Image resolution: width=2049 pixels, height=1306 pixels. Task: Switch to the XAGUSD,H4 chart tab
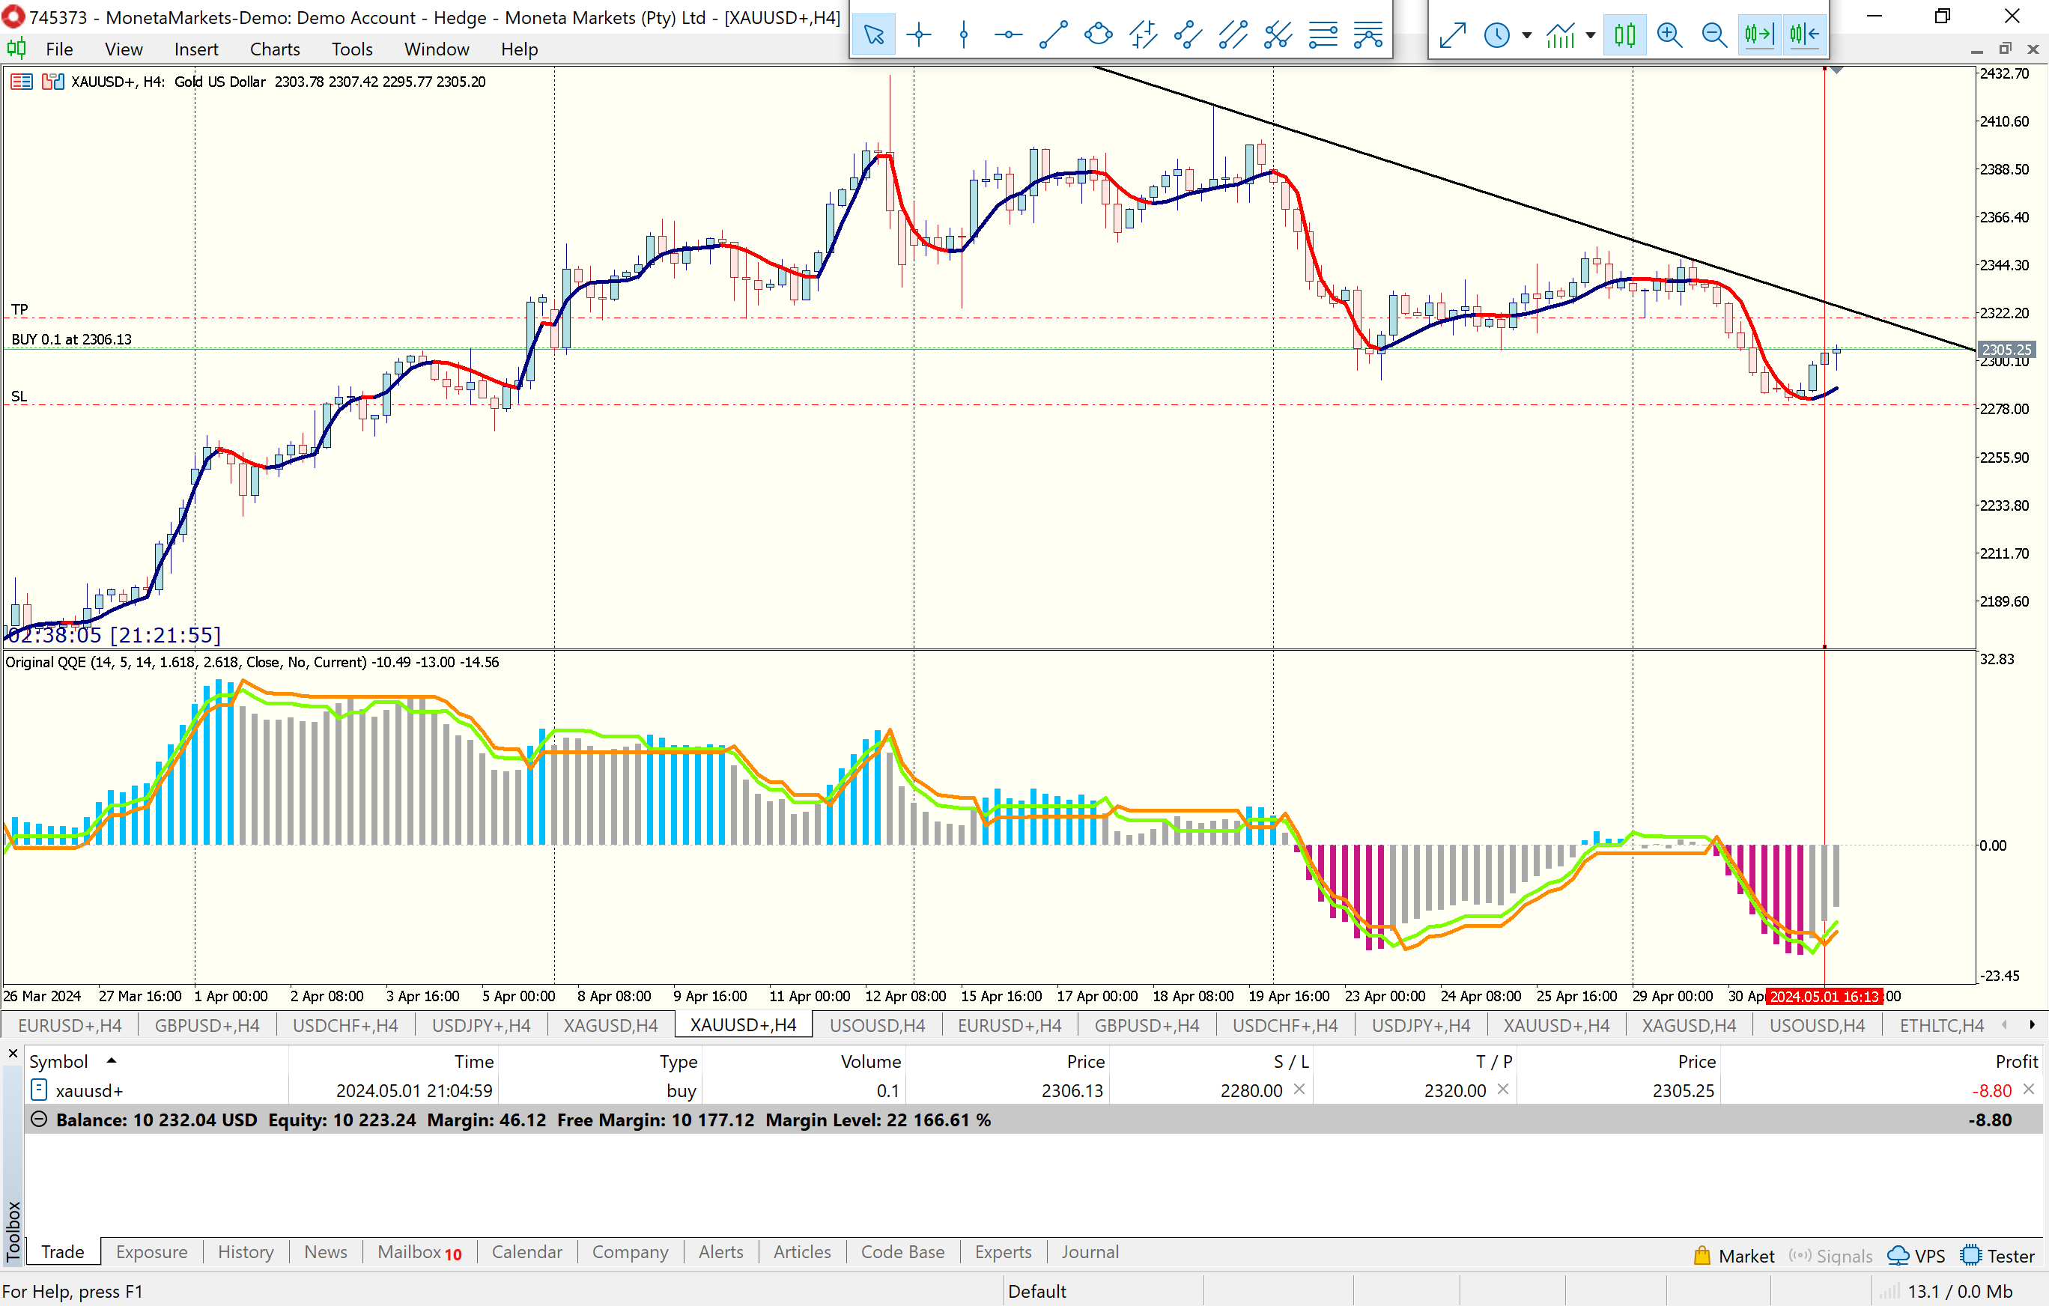point(610,1025)
